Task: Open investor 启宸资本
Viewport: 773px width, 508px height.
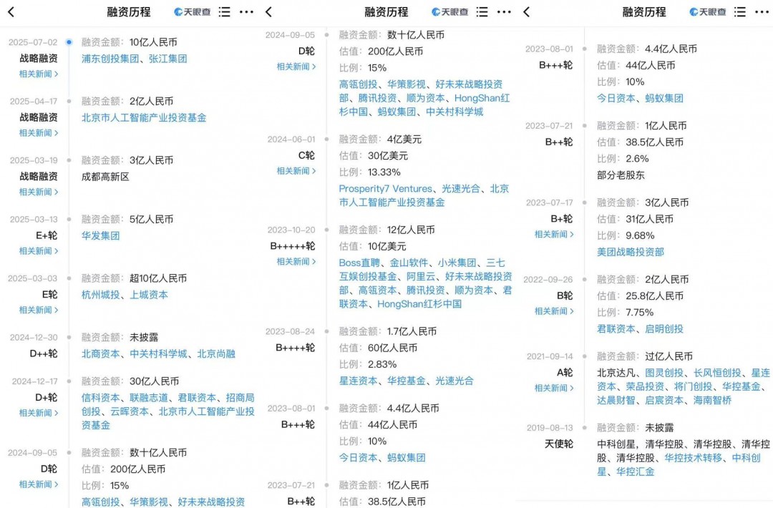Action: click(x=664, y=401)
